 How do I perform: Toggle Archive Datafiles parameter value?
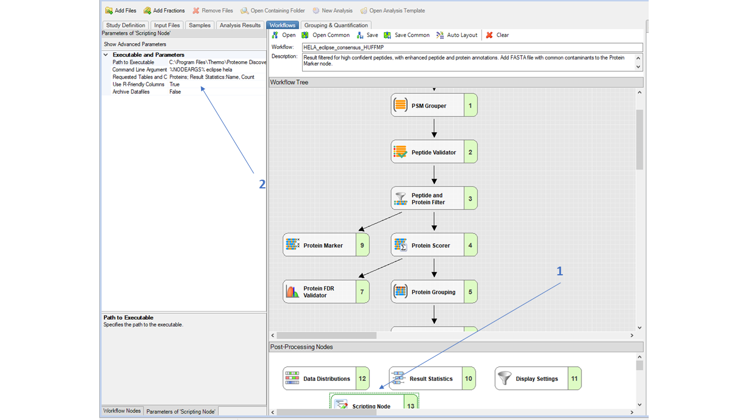175,92
